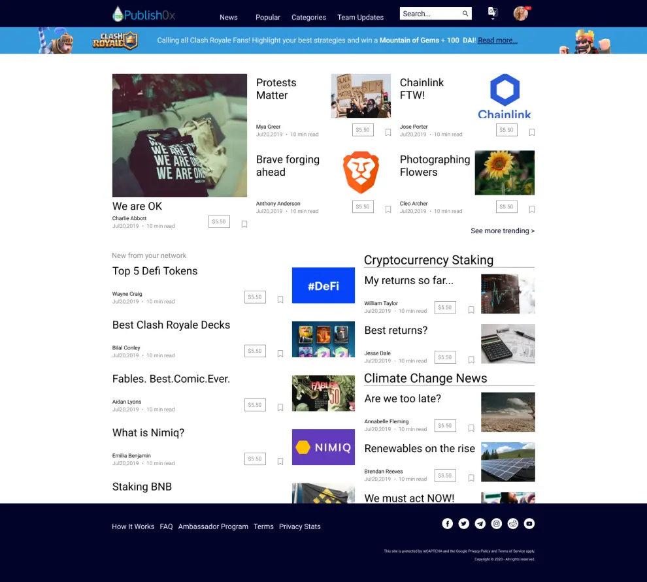Open author 'Annabelle Fleming' profile

click(386, 421)
